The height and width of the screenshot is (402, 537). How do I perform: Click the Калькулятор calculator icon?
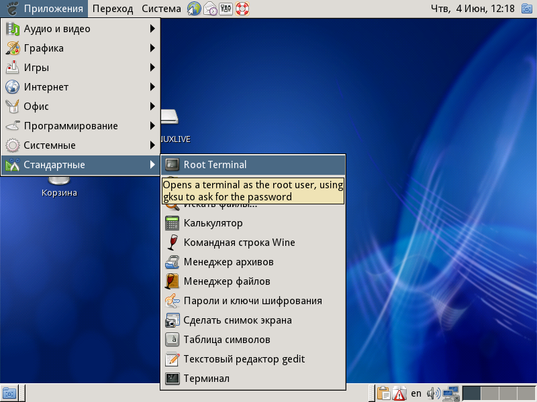tap(173, 223)
